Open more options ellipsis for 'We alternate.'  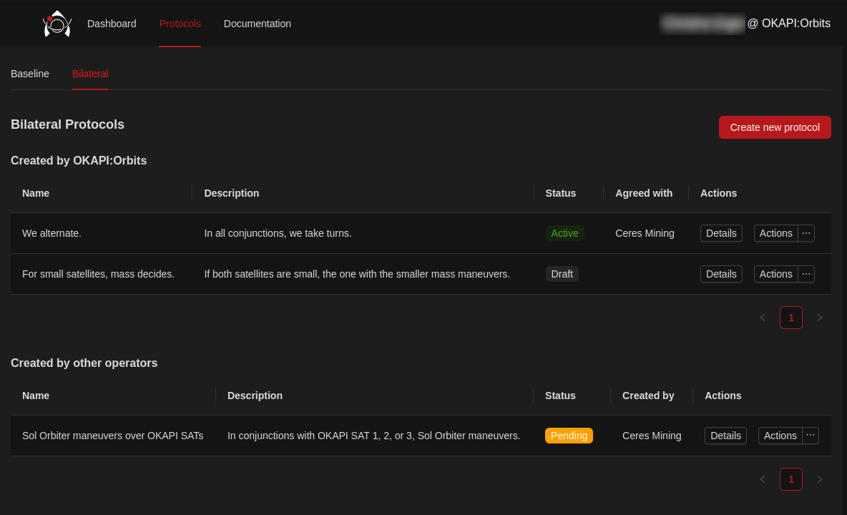806,233
